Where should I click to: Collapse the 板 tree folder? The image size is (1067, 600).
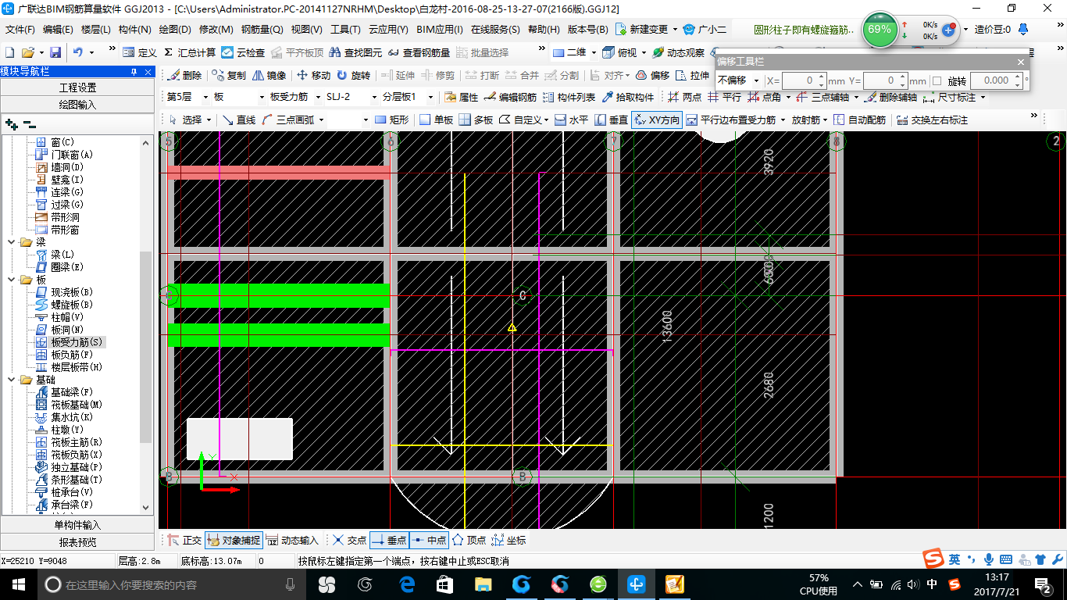pyautogui.click(x=12, y=280)
